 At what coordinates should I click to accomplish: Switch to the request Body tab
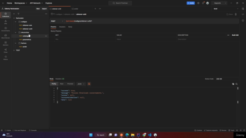(70, 27)
